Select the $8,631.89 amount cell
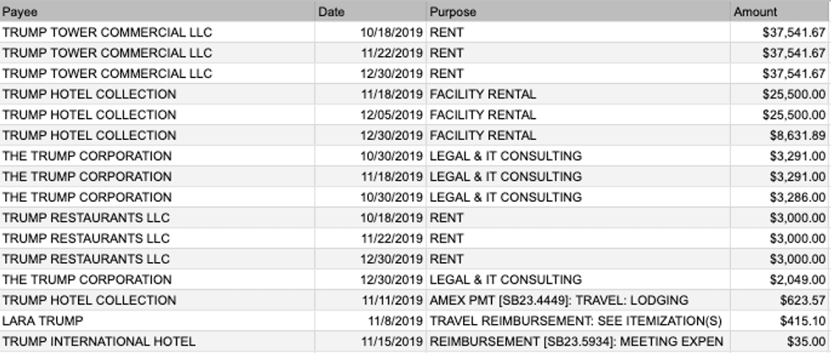The width and height of the screenshot is (831, 353). (x=780, y=135)
